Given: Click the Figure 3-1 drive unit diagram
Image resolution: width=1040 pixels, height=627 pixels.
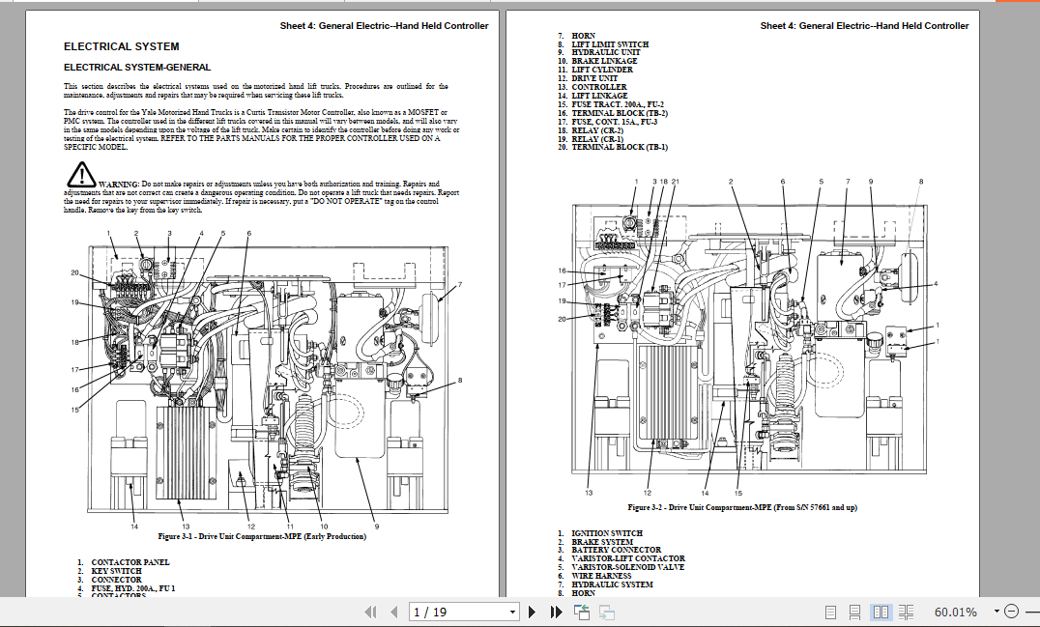Looking at the screenshot, I should pyautogui.click(x=268, y=379).
